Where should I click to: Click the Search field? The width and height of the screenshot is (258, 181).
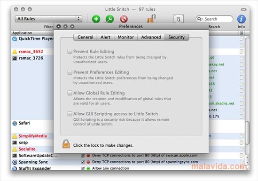coord(214,19)
